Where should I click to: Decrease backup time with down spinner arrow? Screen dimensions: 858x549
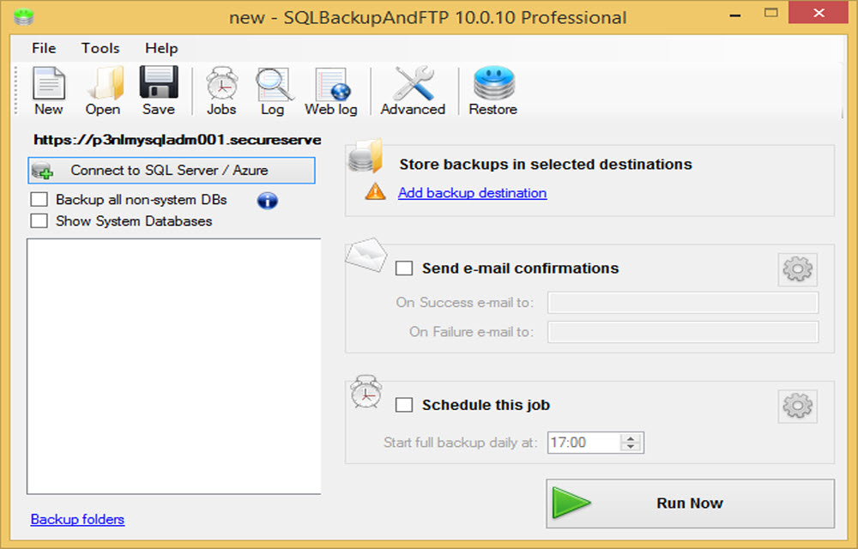[631, 447]
